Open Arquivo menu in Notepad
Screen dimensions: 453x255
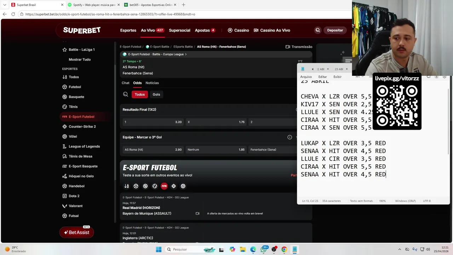306,77
